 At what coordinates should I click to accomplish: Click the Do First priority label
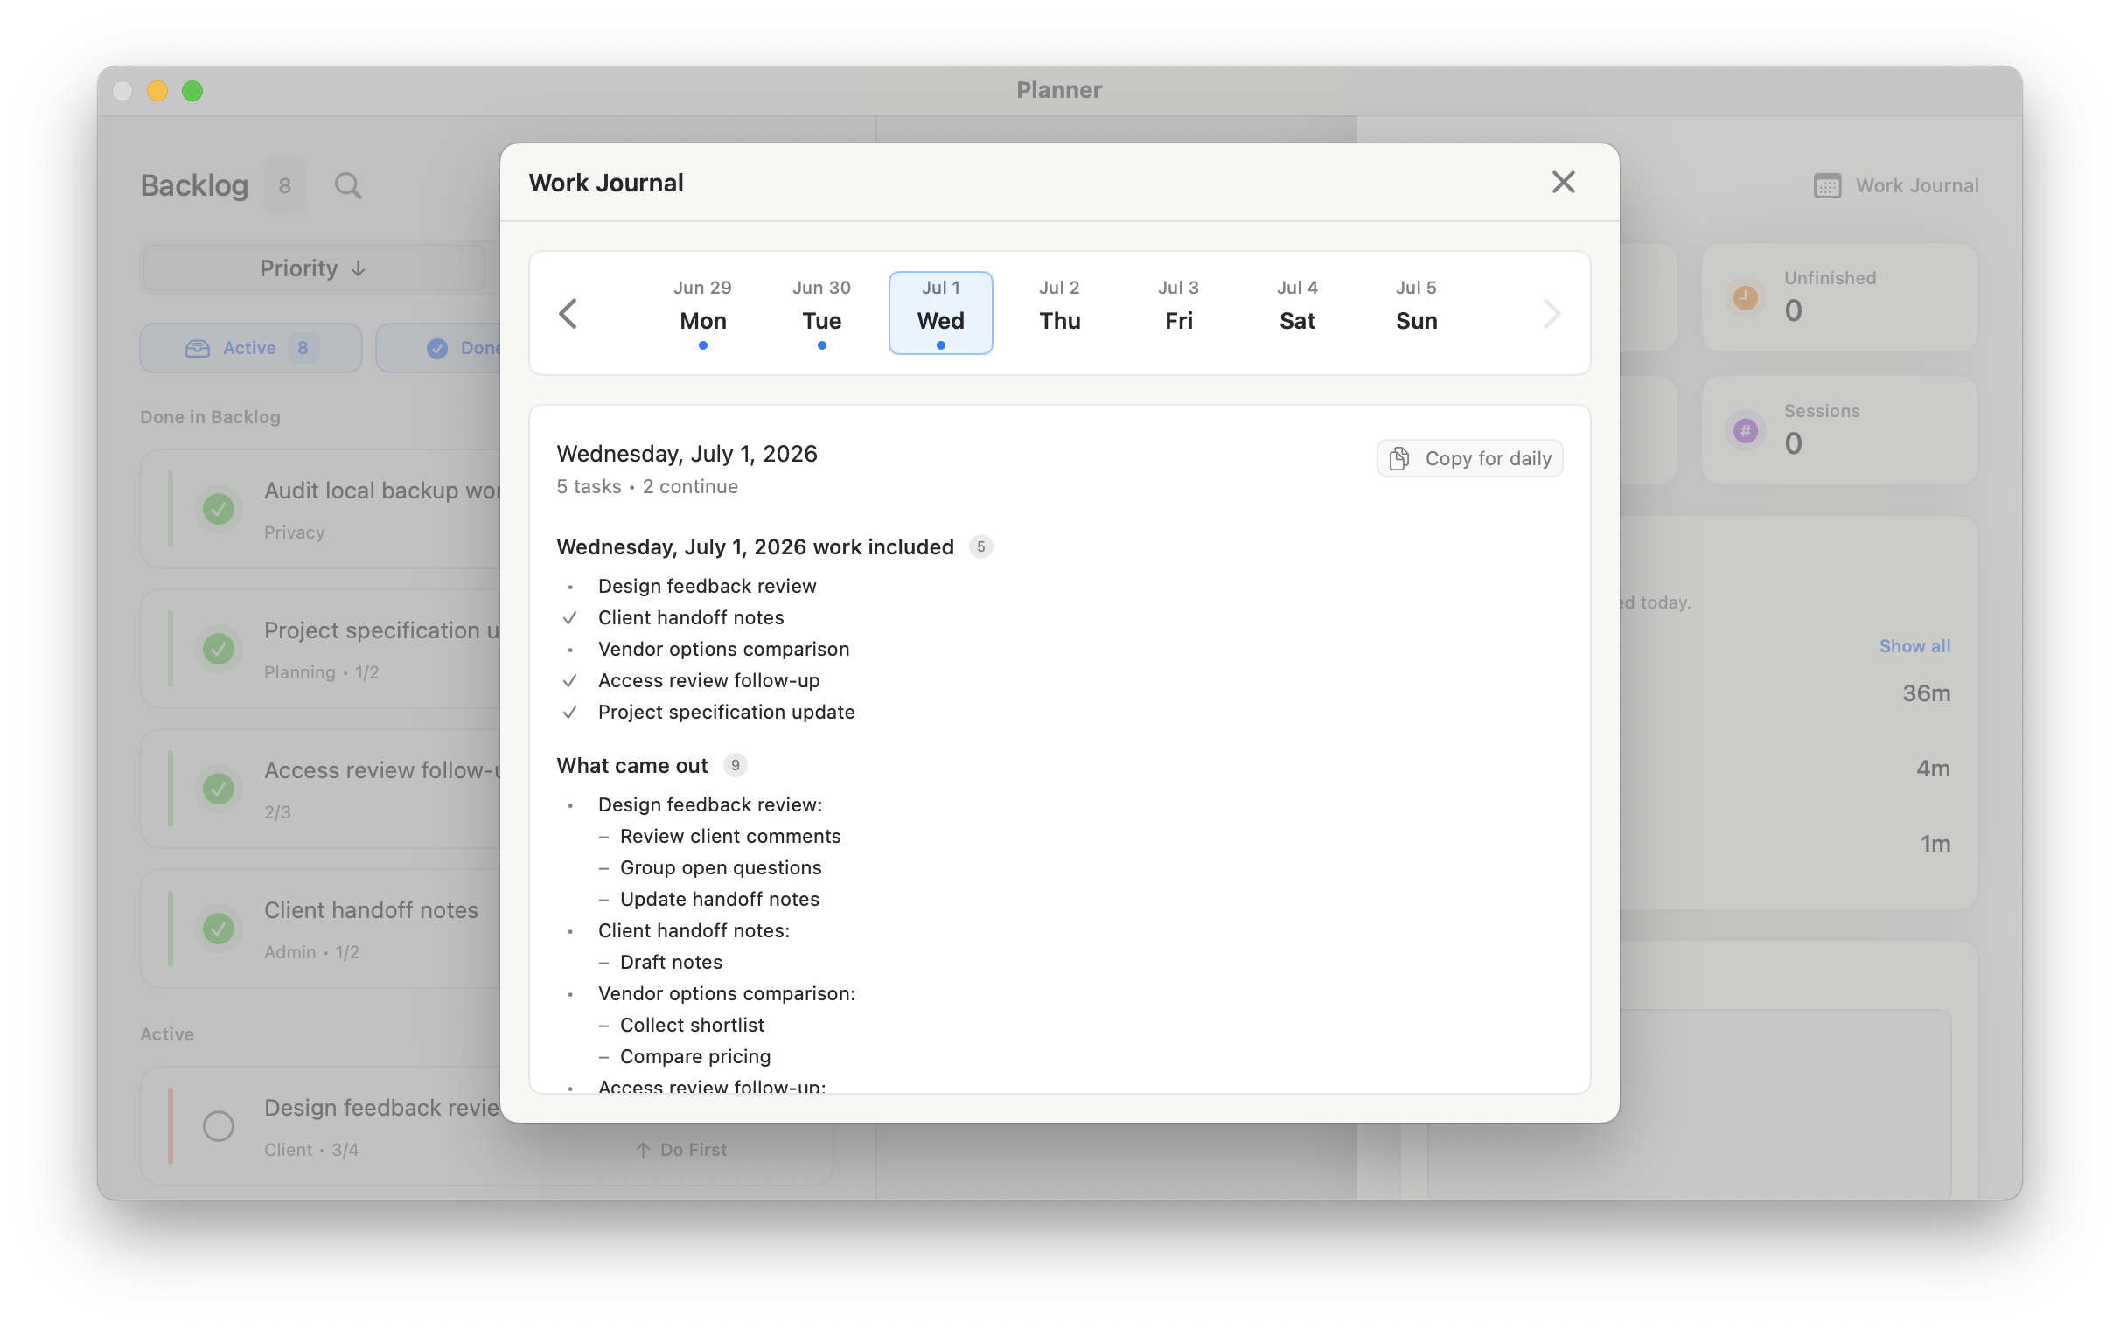click(681, 1150)
